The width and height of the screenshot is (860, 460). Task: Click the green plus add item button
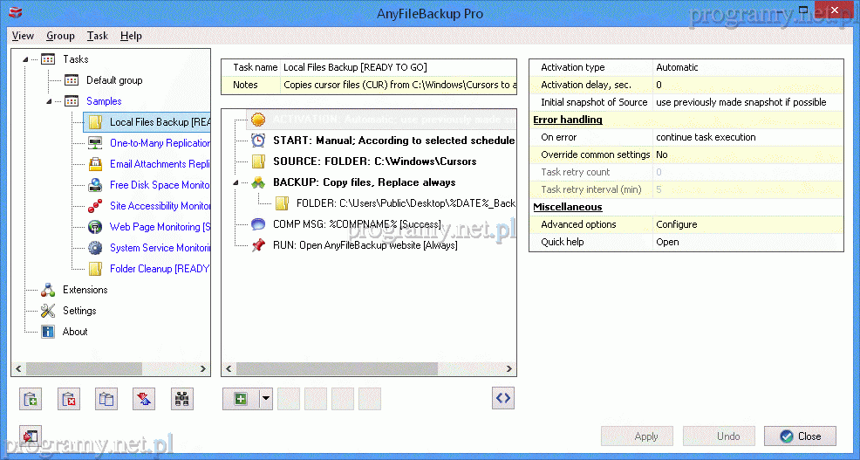[x=241, y=399]
